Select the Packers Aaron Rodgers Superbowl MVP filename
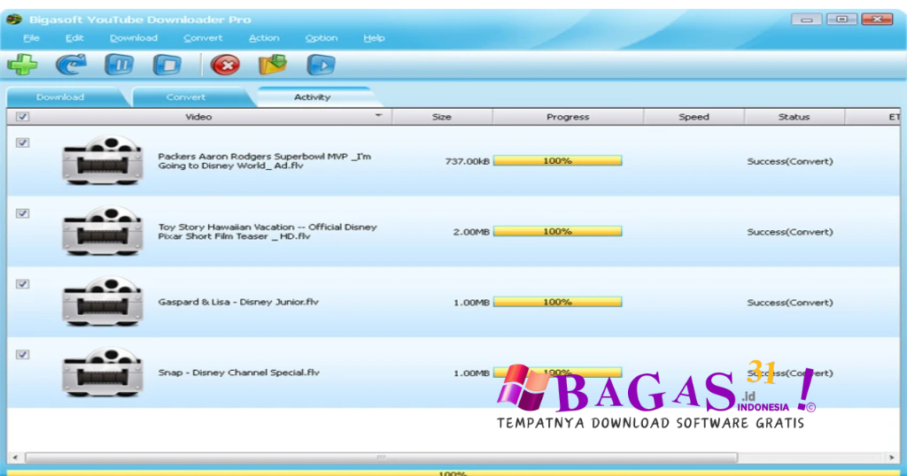 pos(264,161)
